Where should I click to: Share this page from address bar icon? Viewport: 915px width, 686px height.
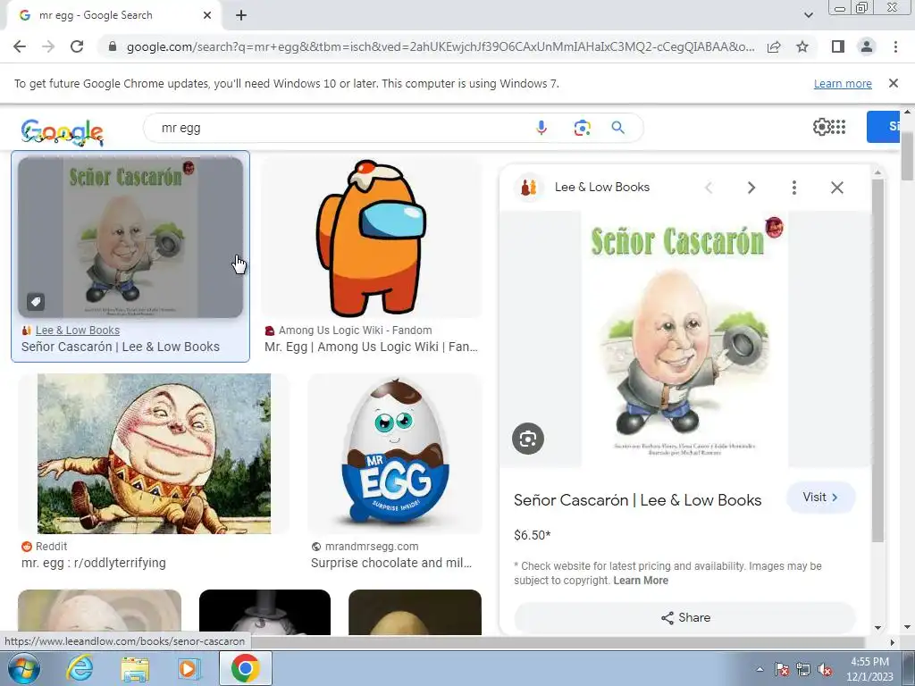pos(774,46)
